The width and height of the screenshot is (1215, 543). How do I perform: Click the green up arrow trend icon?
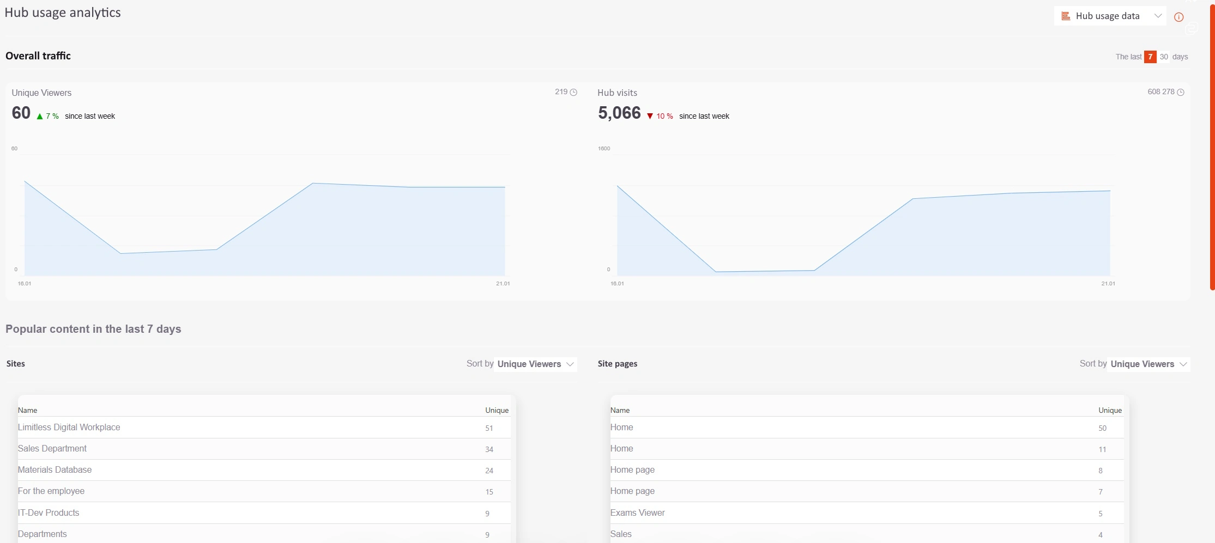click(x=39, y=117)
